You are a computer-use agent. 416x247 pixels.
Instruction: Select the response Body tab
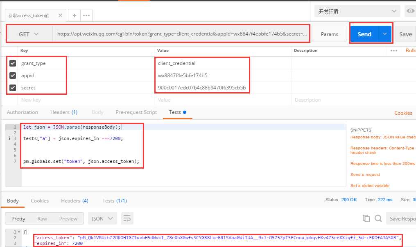coord(13,201)
